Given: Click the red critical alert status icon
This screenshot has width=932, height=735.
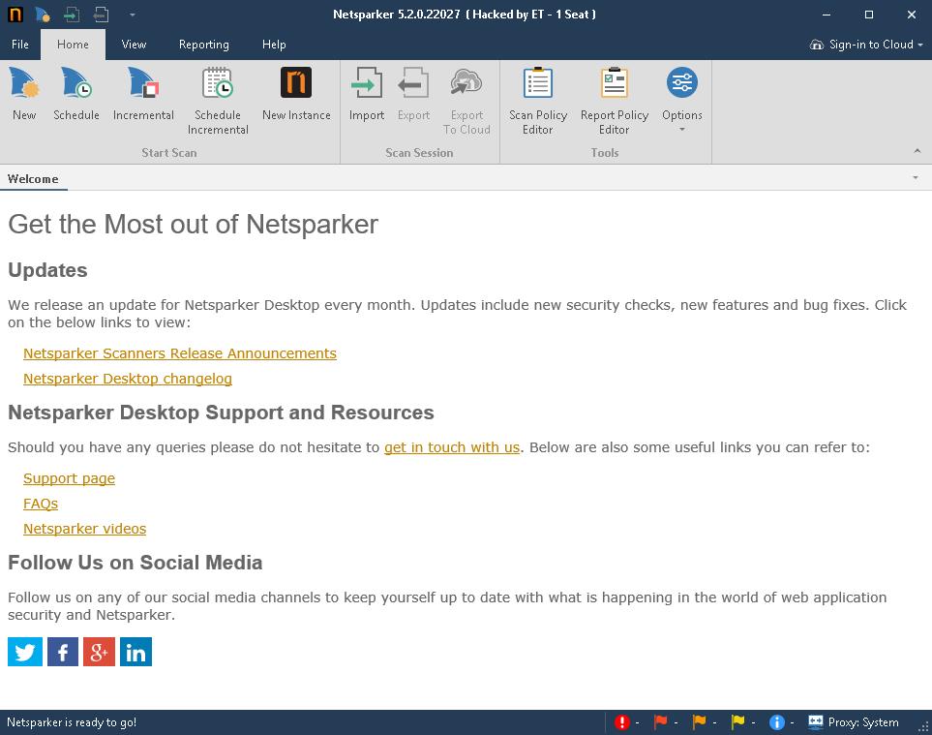Looking at the screenshot, I should coord(621,721).
